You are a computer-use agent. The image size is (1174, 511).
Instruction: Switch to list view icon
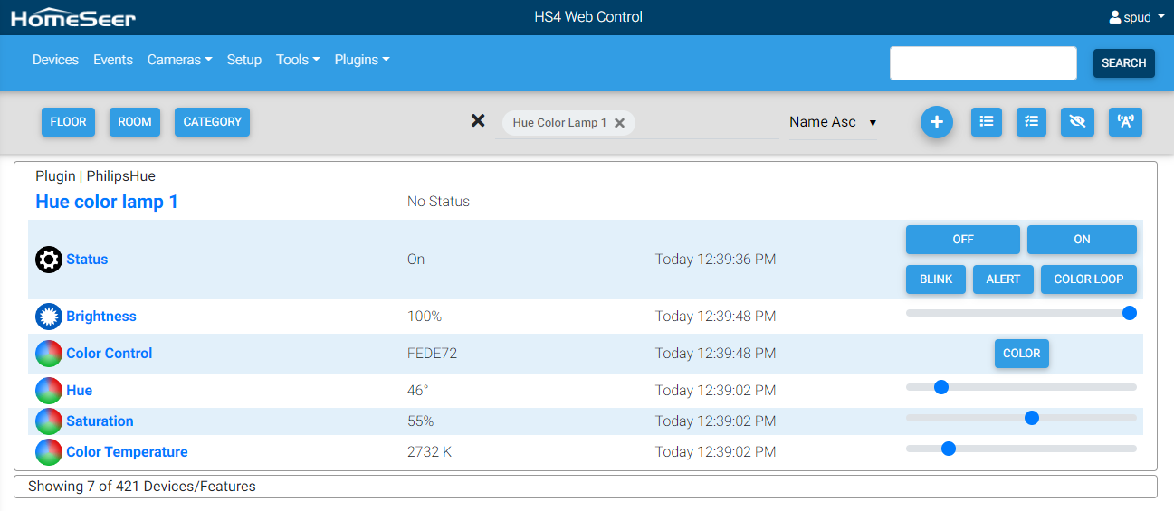[x=986, y=122]
